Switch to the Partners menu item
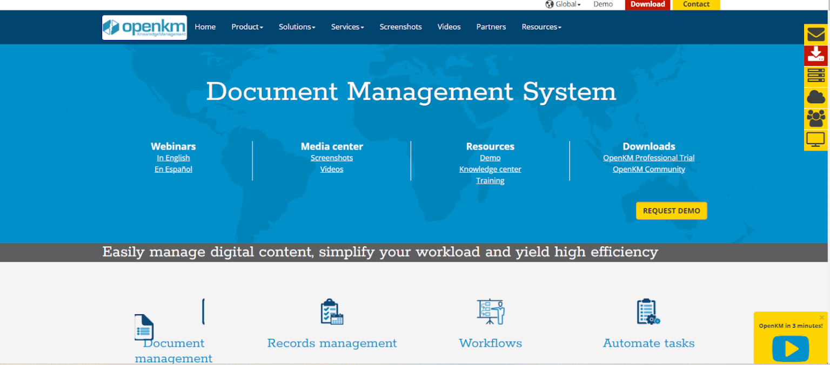Image resolution: width=830 pixels, height=365 pixels. [x=491, y=26]
